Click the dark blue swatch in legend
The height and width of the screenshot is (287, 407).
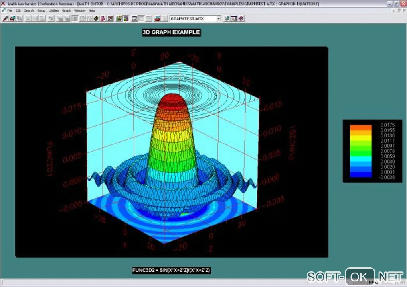click(361, 175)
